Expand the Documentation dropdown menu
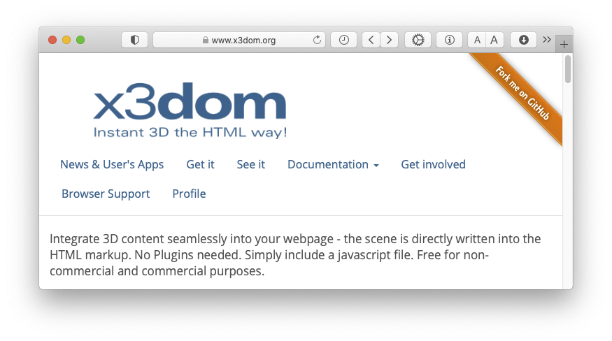The width and height of the screenshot is (612, 341). point(333,164)
